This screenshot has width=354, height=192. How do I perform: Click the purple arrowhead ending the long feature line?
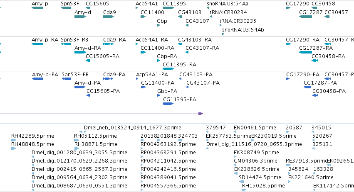(x=201, y=114)
